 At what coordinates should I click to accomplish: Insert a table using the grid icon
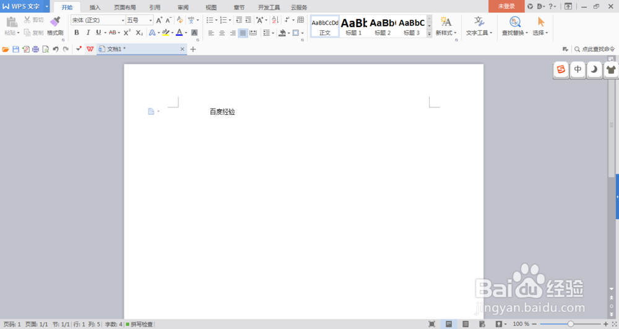click(x=300, y=20)
